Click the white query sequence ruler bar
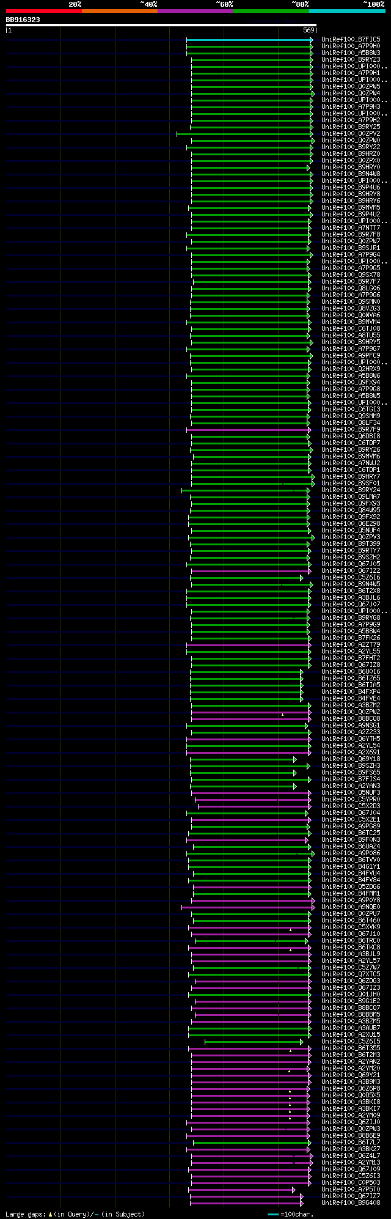391x1219 pixels. click(161, 25)
